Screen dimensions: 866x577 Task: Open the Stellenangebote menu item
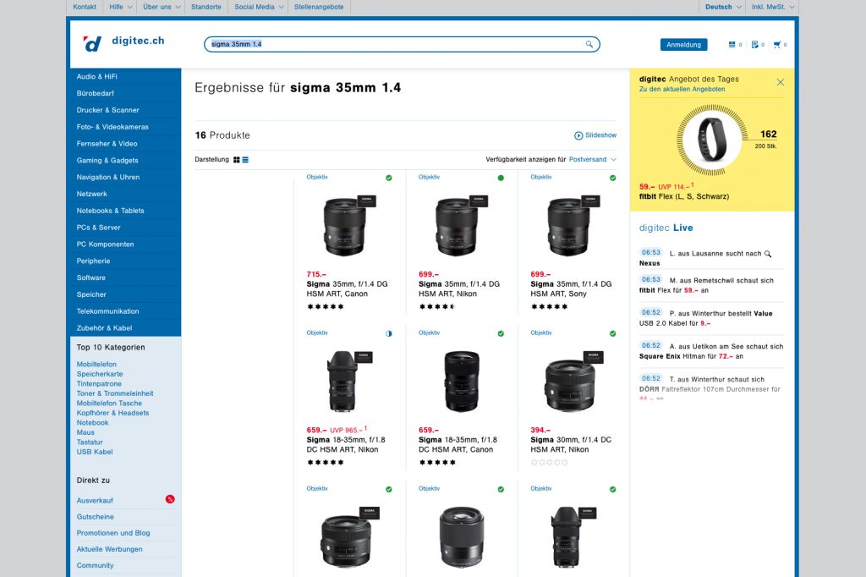pyautogui.click(x=319, y=7)
